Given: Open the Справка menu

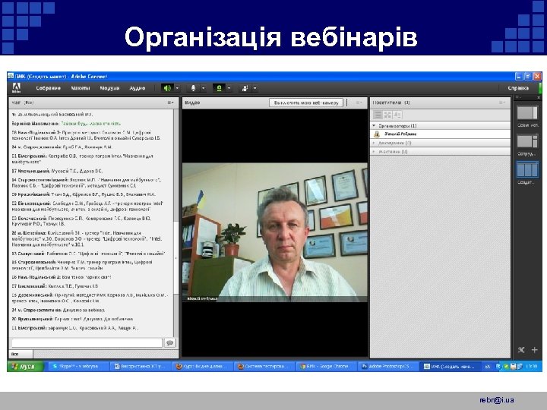Looking at the screenshot, I should tap(518, 88).
